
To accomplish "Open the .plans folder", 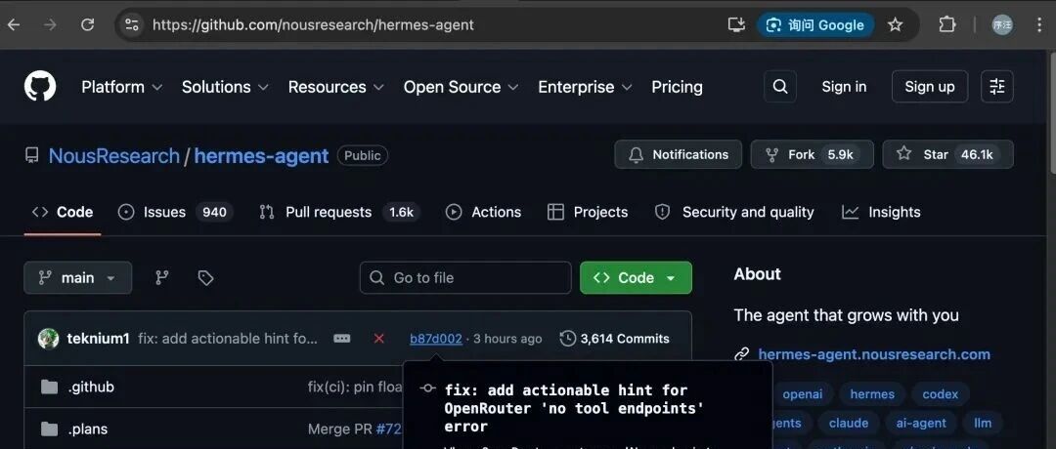I will tap(88, 429).
